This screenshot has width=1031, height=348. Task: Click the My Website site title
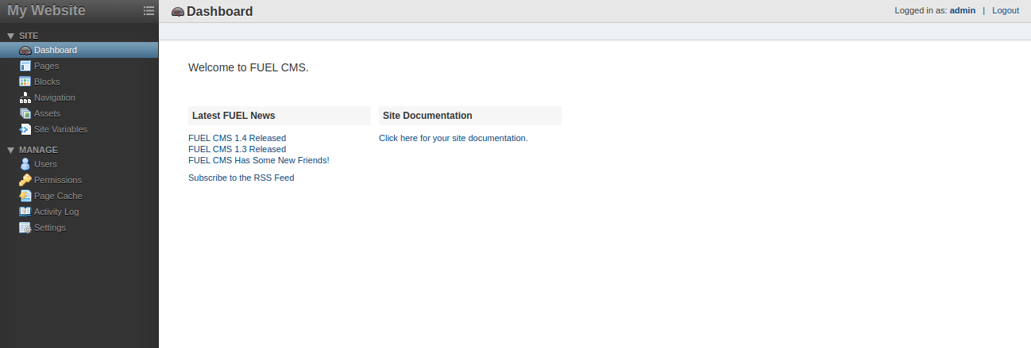(x=46, y=10)
